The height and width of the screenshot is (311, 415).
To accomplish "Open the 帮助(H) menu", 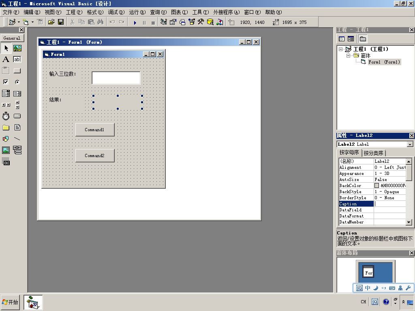I will click(x=274, y=12).
